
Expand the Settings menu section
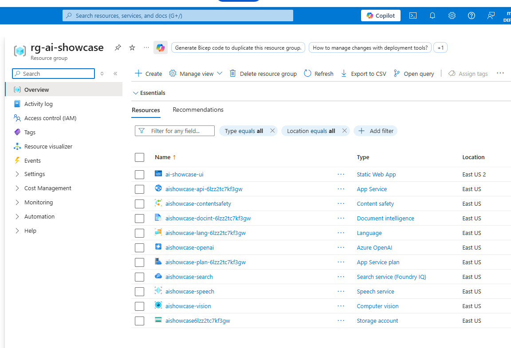pos(17,174)
